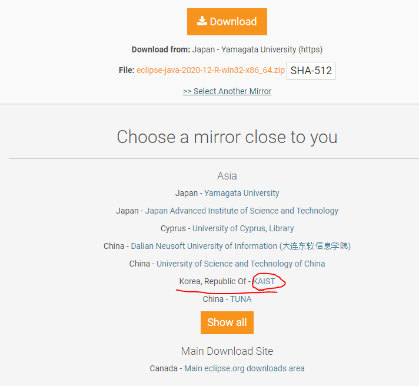
Task: Open Main eclipse.org downloads area link
Action: coord(244,368)
